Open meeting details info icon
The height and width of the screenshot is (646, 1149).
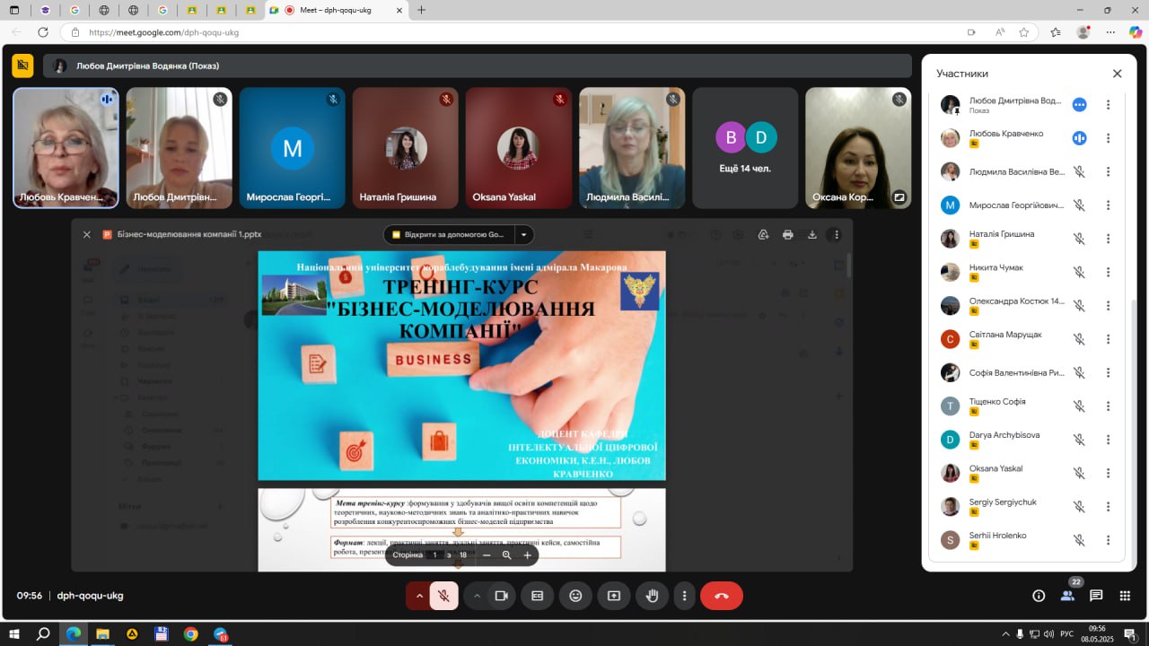1039,596
